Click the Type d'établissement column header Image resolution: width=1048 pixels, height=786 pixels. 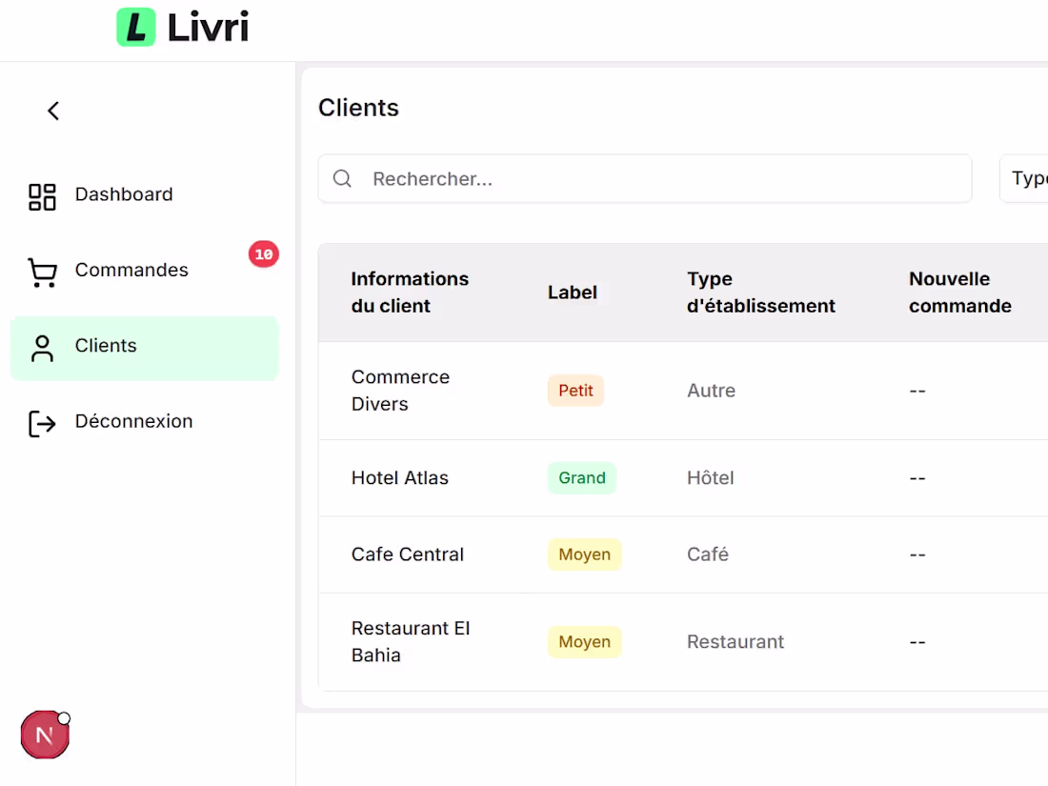point(760,292)
